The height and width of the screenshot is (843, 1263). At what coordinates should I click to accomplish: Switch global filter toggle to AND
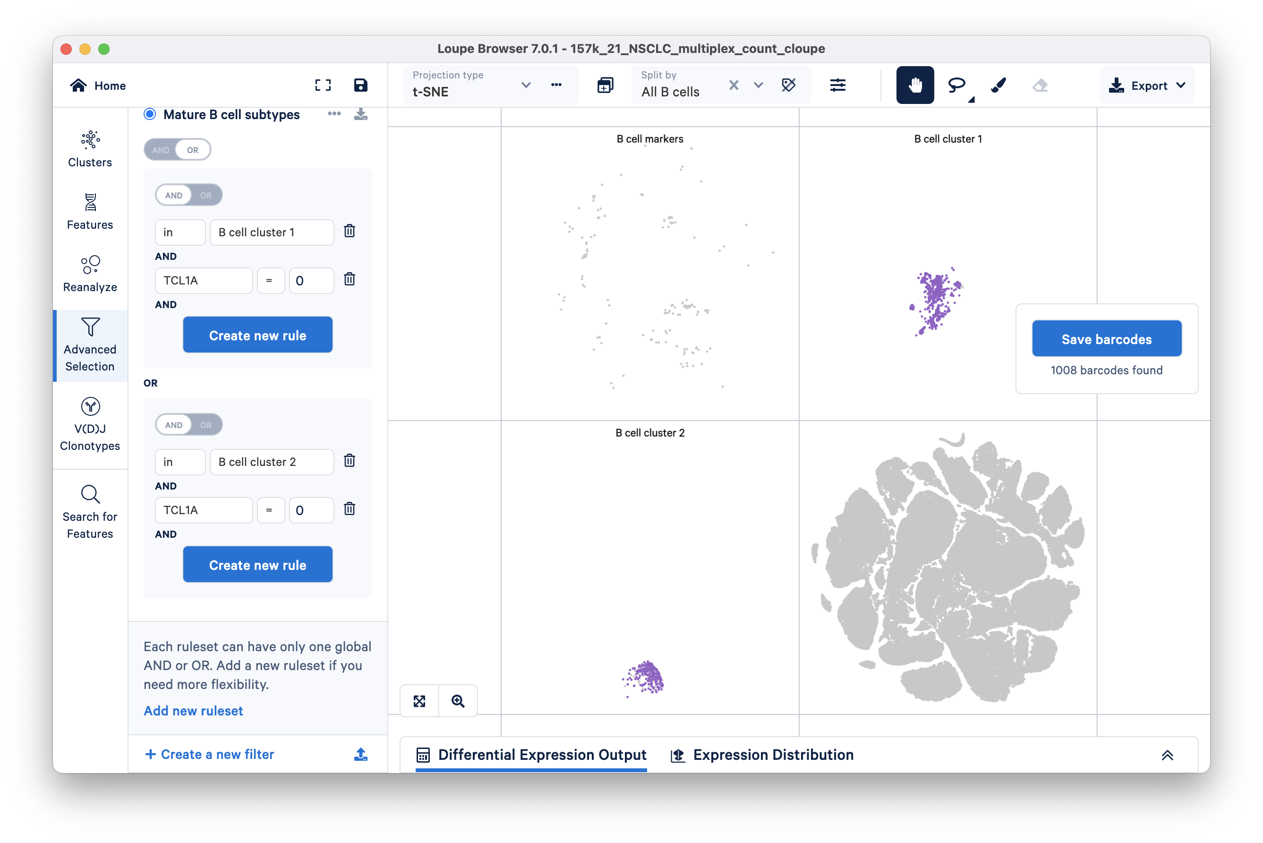[160, 150]
